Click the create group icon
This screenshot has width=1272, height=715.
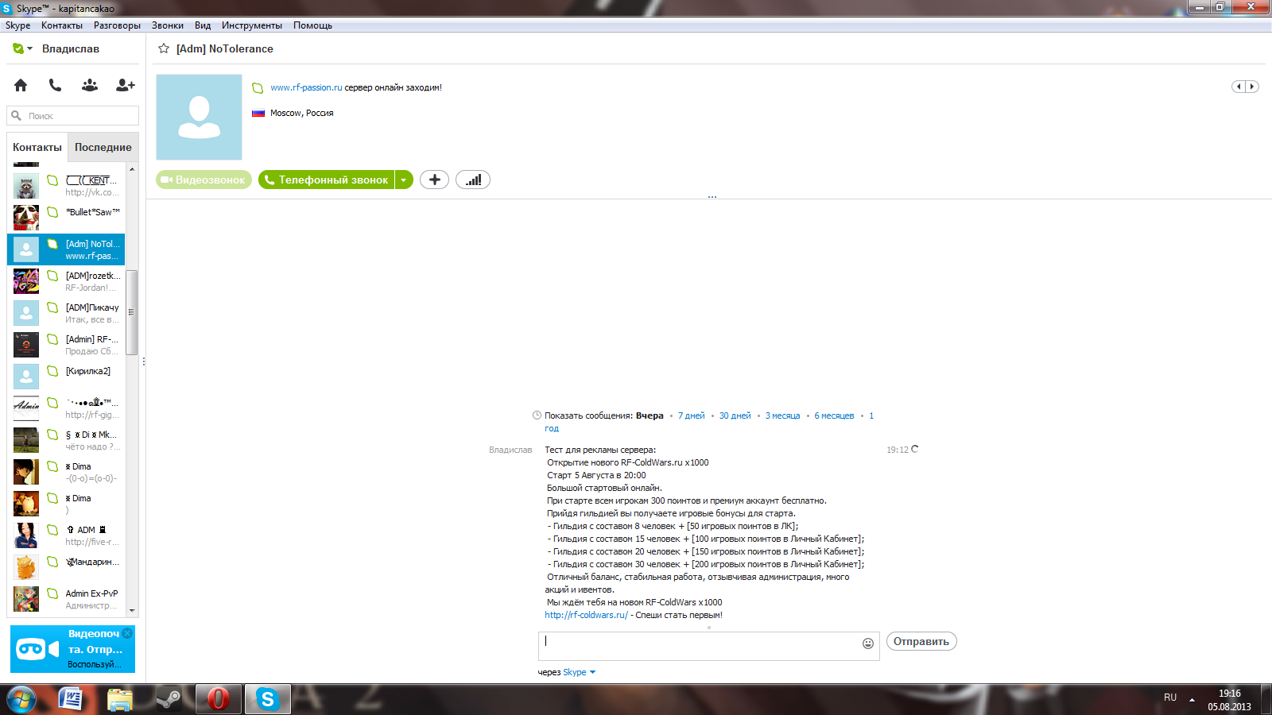click(x=90, y=85)
